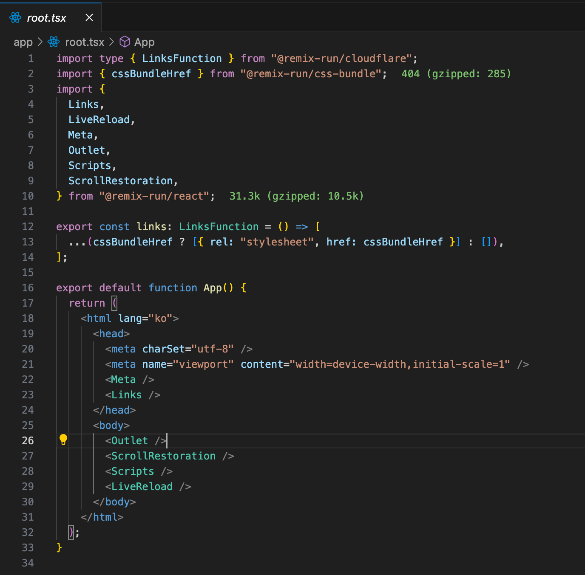Image resolution: width=585 pixels, height=575 pixels.
Task: Click the App function name on line 16
Action: [x=213, y=288]
